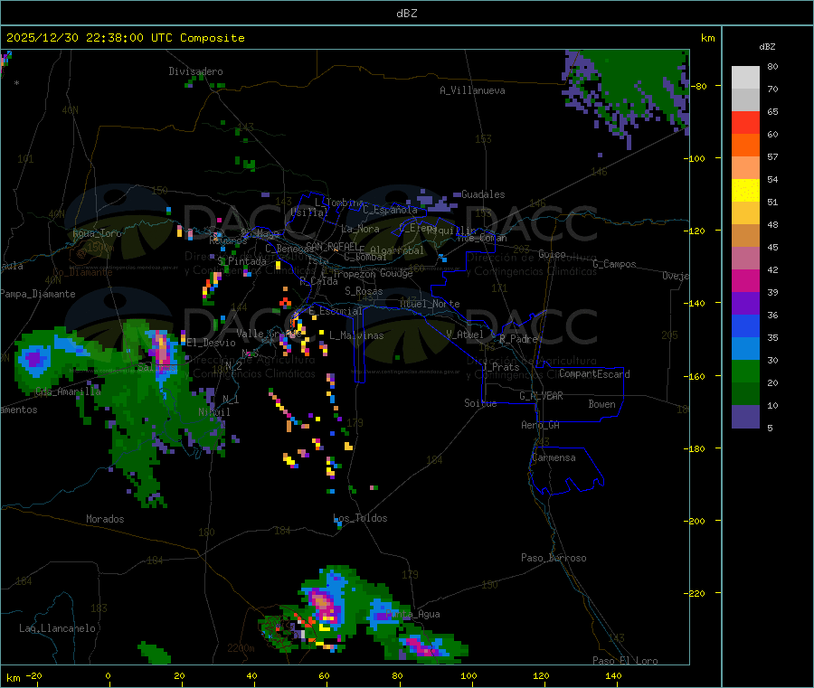Click the white 70-80 dBZ legend swatch
Viewport: 814px width, 688px height.
point(745,78)
